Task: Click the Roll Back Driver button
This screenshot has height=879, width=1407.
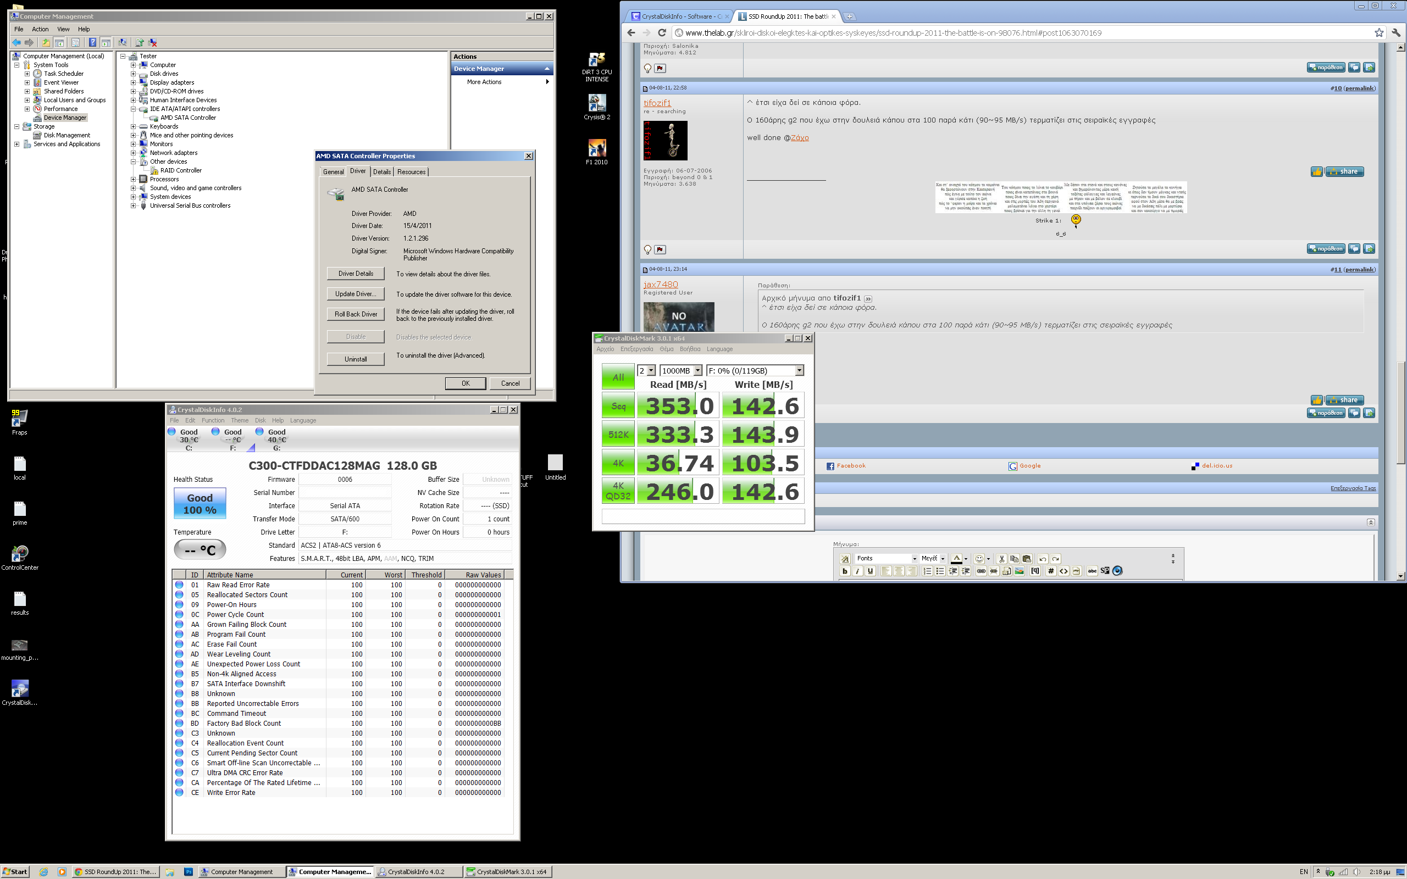Action: [x=355, y=314]
